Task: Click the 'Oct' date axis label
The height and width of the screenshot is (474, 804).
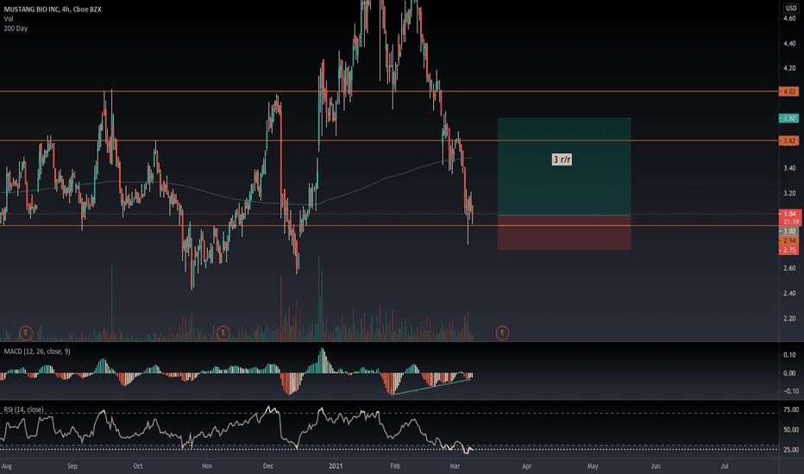Action: pos(138,466)
